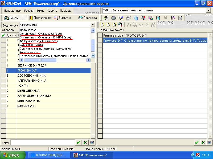Screen dimensions: 213x159
Task: Click the refresh icon at toolbar end
Action: coord(180,18)
